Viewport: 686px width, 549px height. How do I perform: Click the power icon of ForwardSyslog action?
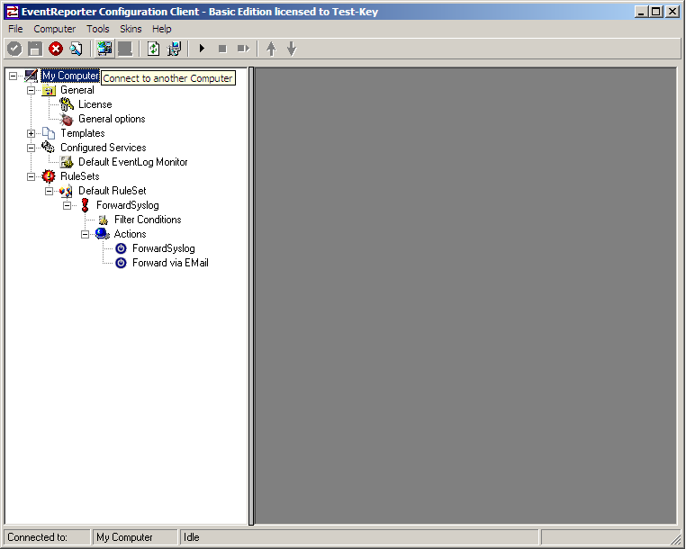[x=121, y=248]
